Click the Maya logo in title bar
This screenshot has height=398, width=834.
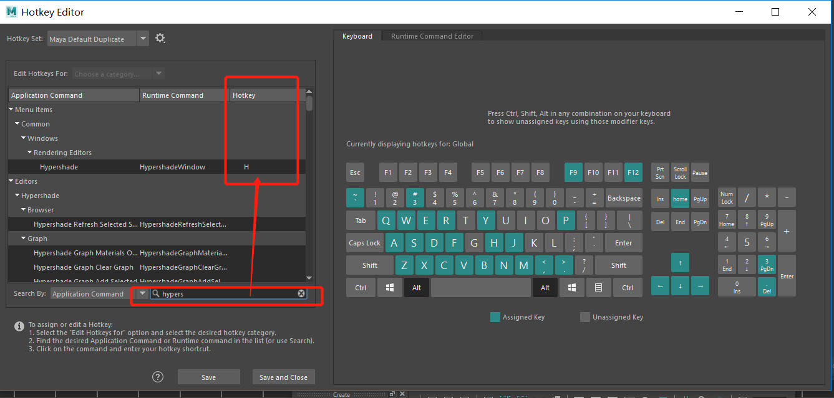point(10,12)
